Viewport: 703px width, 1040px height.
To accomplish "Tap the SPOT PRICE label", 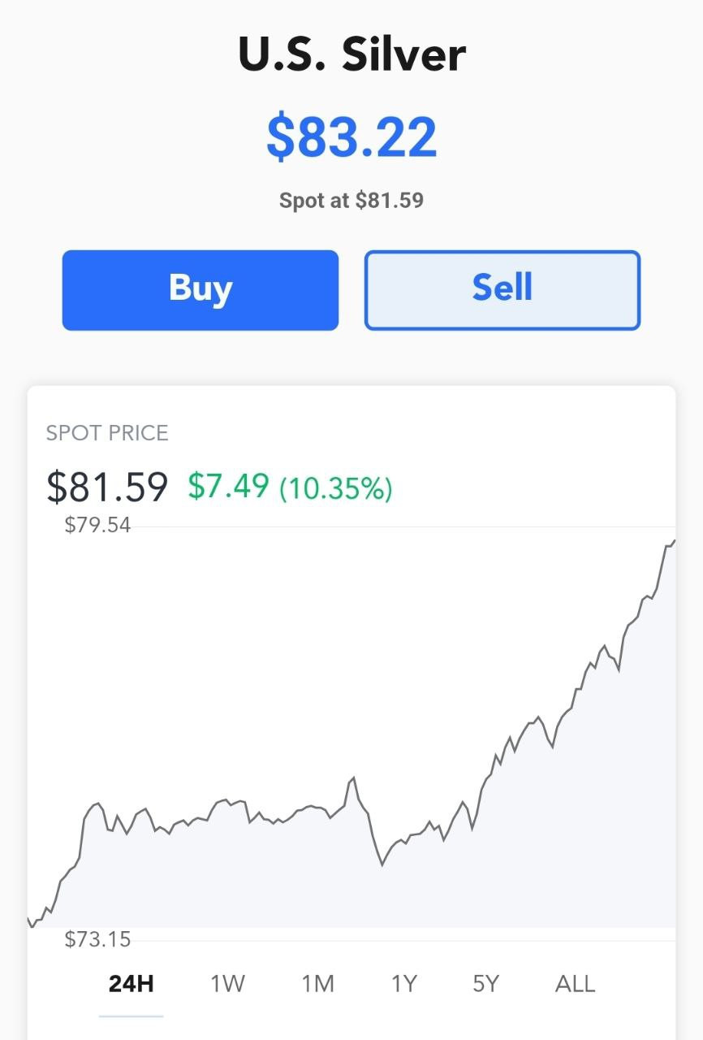I will pyautogui.click(x=107, y=432).
